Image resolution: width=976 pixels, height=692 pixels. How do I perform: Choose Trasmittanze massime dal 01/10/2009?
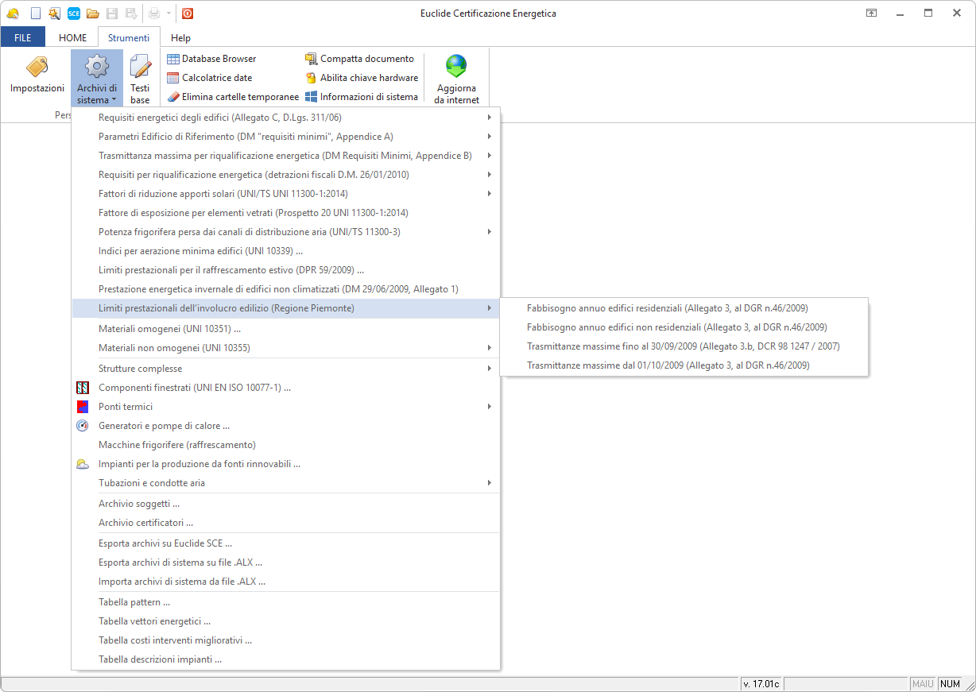click(x=668, y=365)
